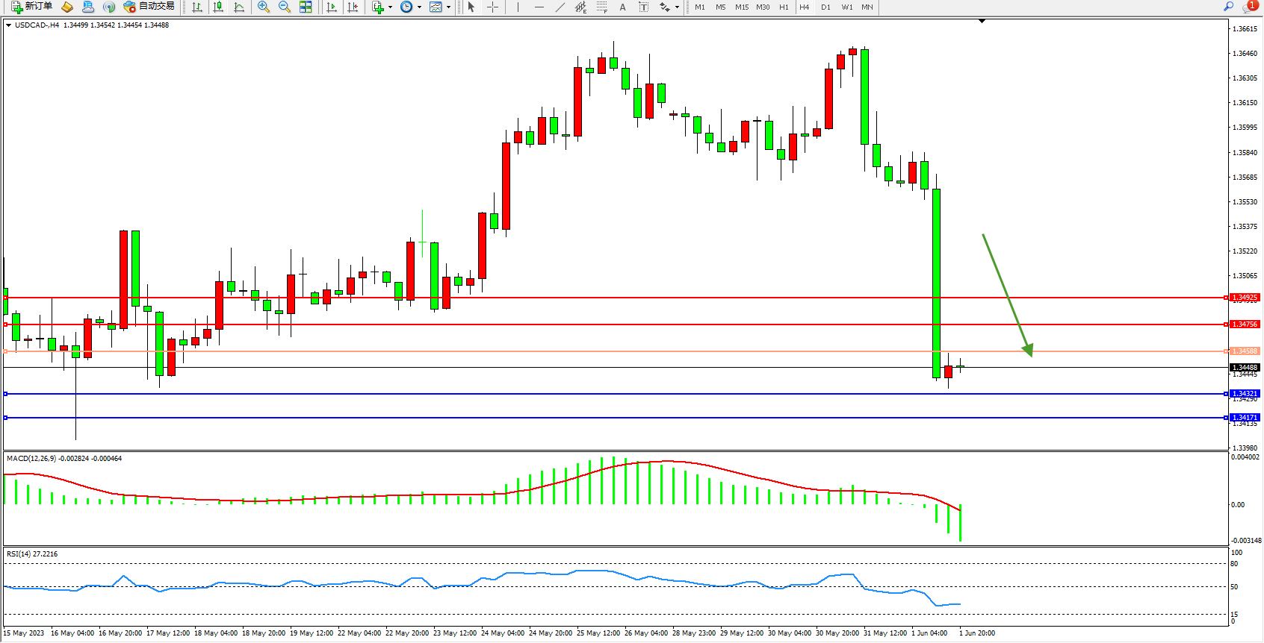Click the chart shift marker triangle at top
This screenshot has width=1264, height=643.
pyautogui.click(x=982, y=22)
